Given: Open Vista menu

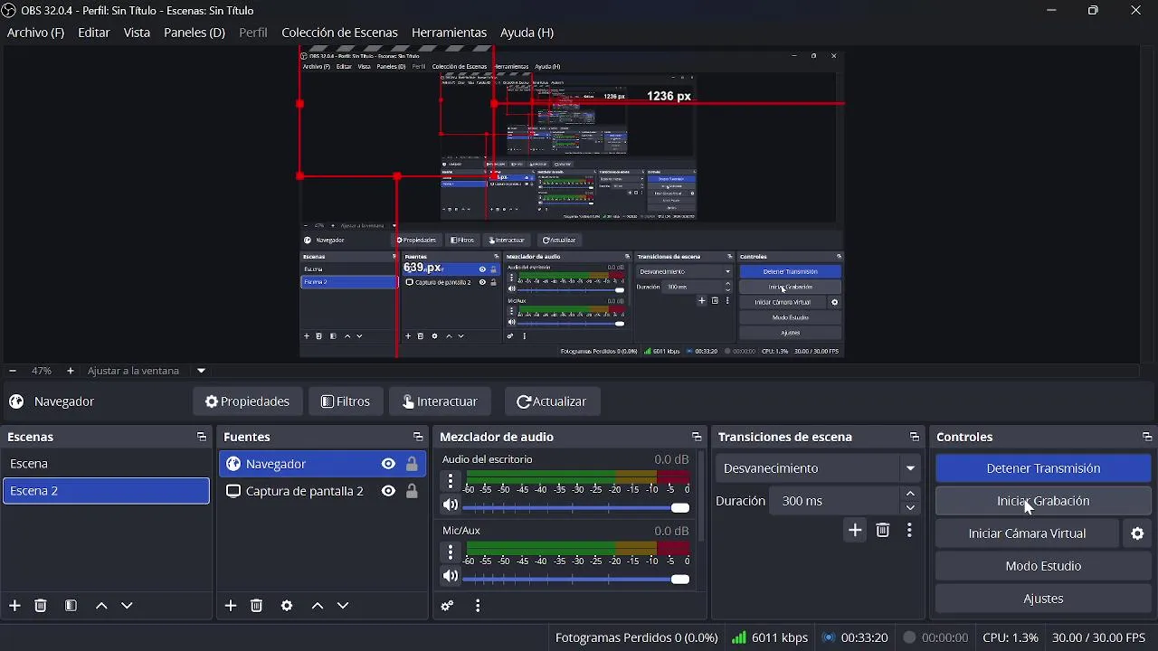Looking at the screenshot, I should [137, 33].
